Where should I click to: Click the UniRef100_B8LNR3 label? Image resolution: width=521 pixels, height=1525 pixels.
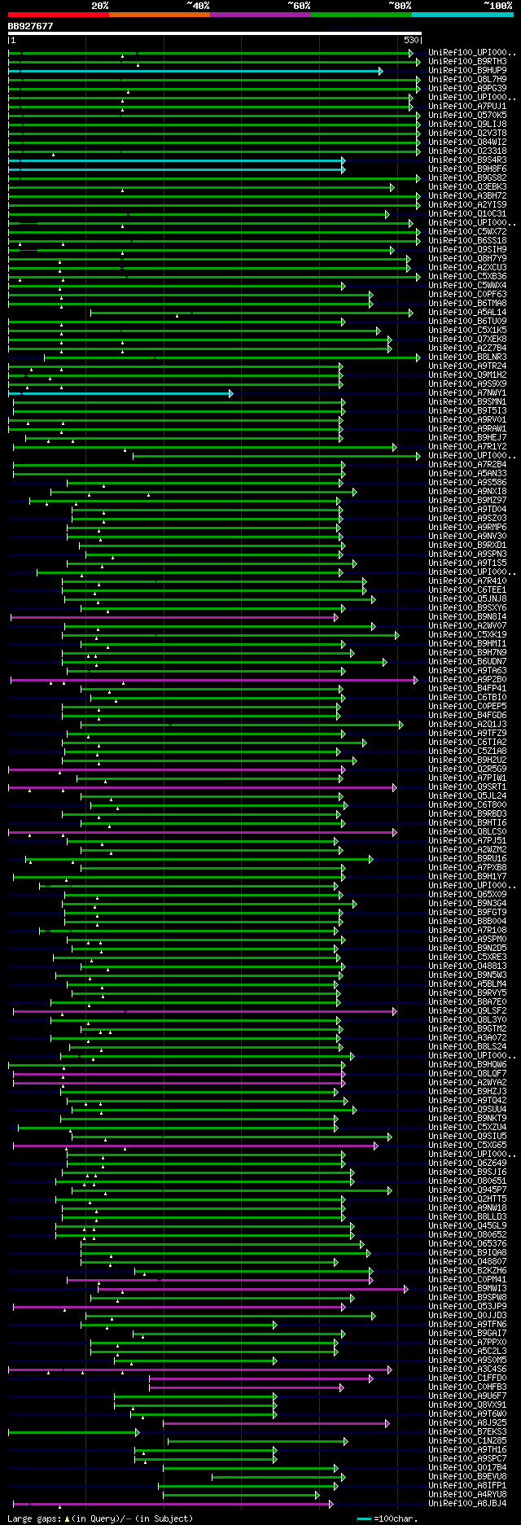click(x=467, y=357)
